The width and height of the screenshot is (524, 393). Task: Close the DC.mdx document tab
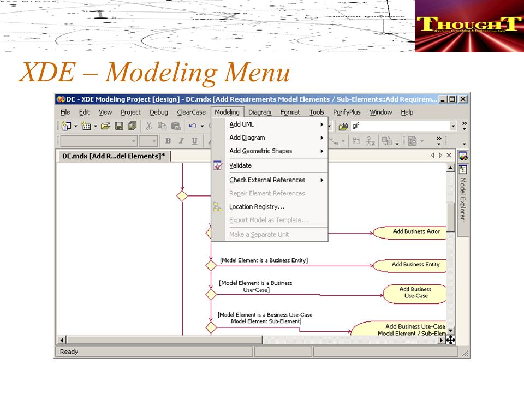pos(449,156)
